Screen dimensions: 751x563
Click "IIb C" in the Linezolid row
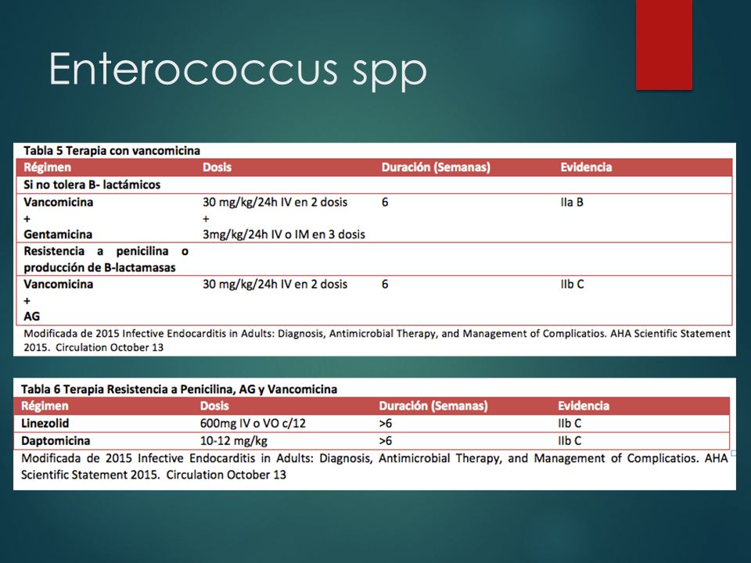(570, 423)
